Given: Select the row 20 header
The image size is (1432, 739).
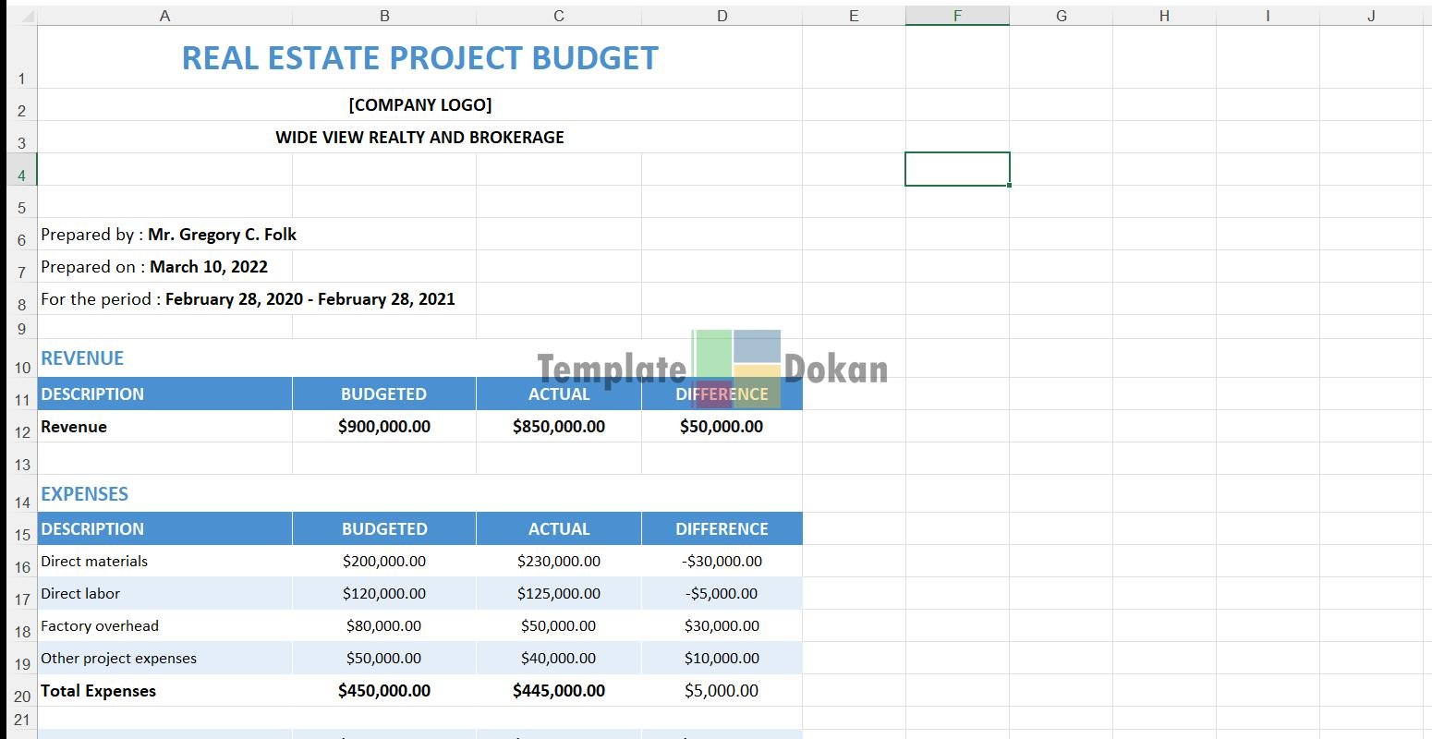Looking at the screenshot, I should click(x=22, y=696).
